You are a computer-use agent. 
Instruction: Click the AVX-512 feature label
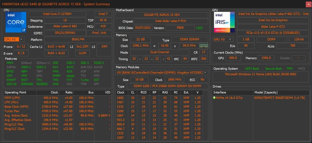coord(86,67)
